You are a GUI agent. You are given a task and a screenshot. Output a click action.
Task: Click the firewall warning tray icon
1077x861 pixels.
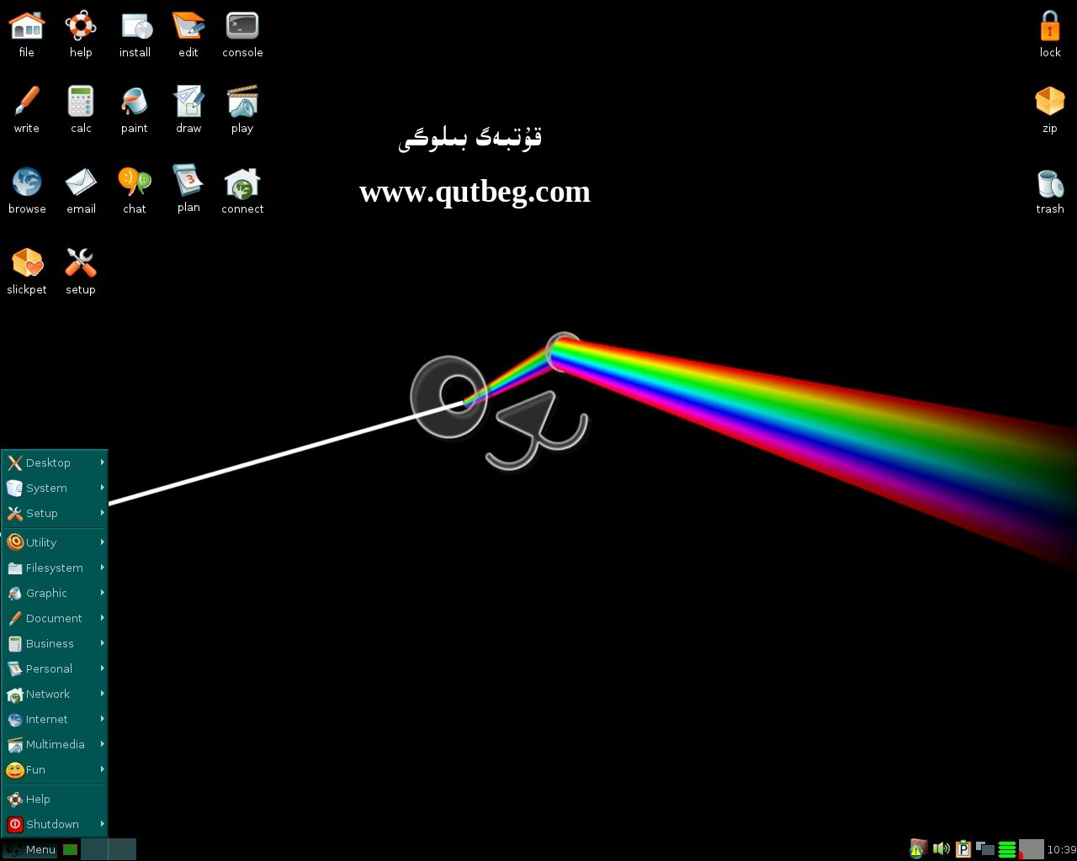pyautogui.click(x=918, y=849)
